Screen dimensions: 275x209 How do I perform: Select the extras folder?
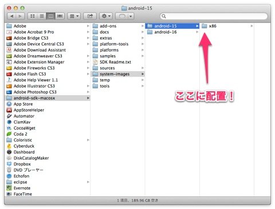pyautogui.click(x=118, y=38)
